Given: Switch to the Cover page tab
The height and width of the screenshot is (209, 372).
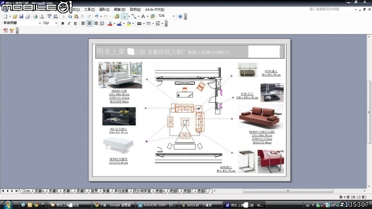Looking at the screenshot, I should (26, 191).
